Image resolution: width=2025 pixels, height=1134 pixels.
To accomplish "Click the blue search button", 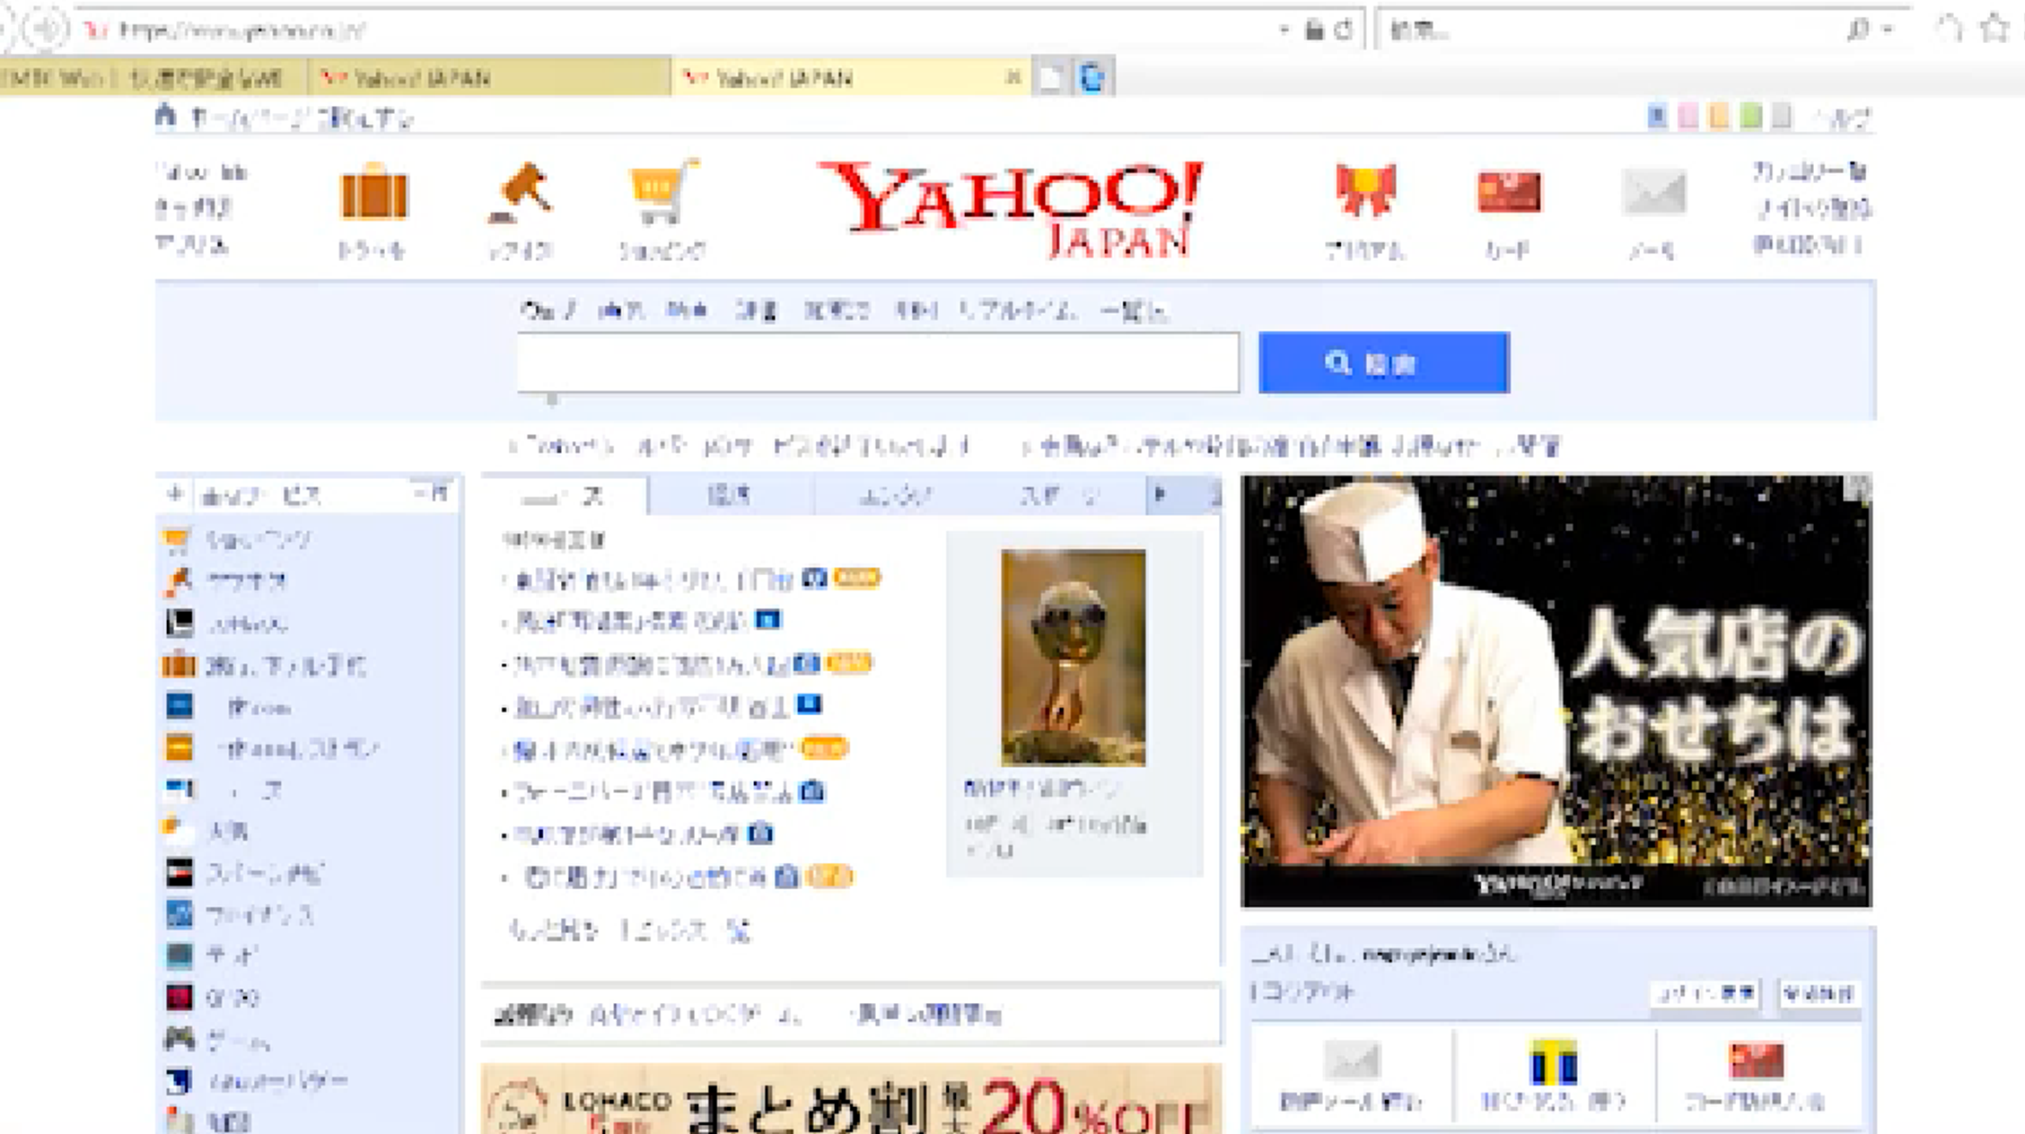I will 1384,362.
